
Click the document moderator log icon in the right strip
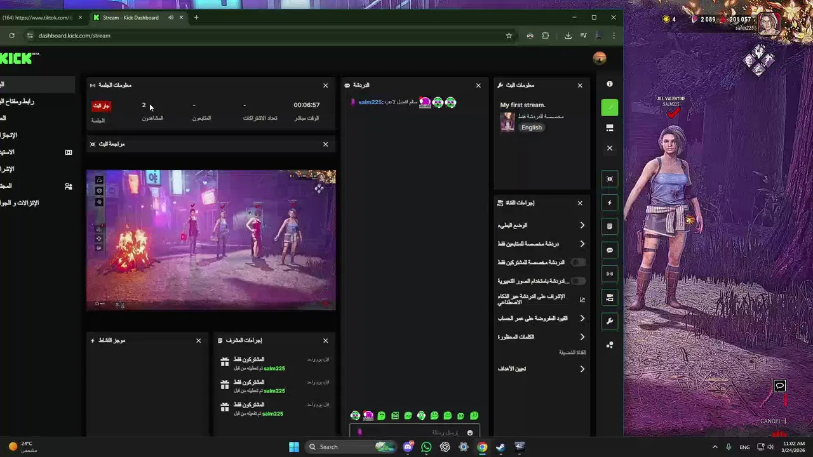click(610, 227)
